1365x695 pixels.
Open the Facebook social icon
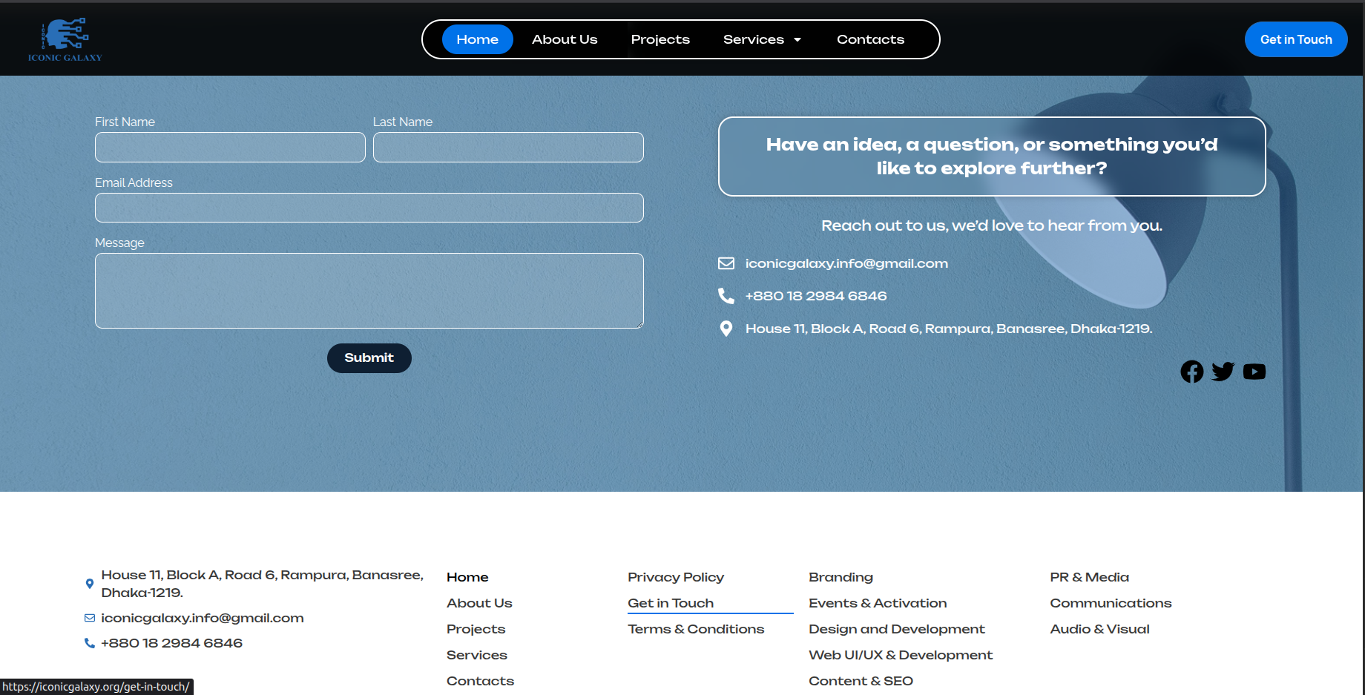[1191, 372]
